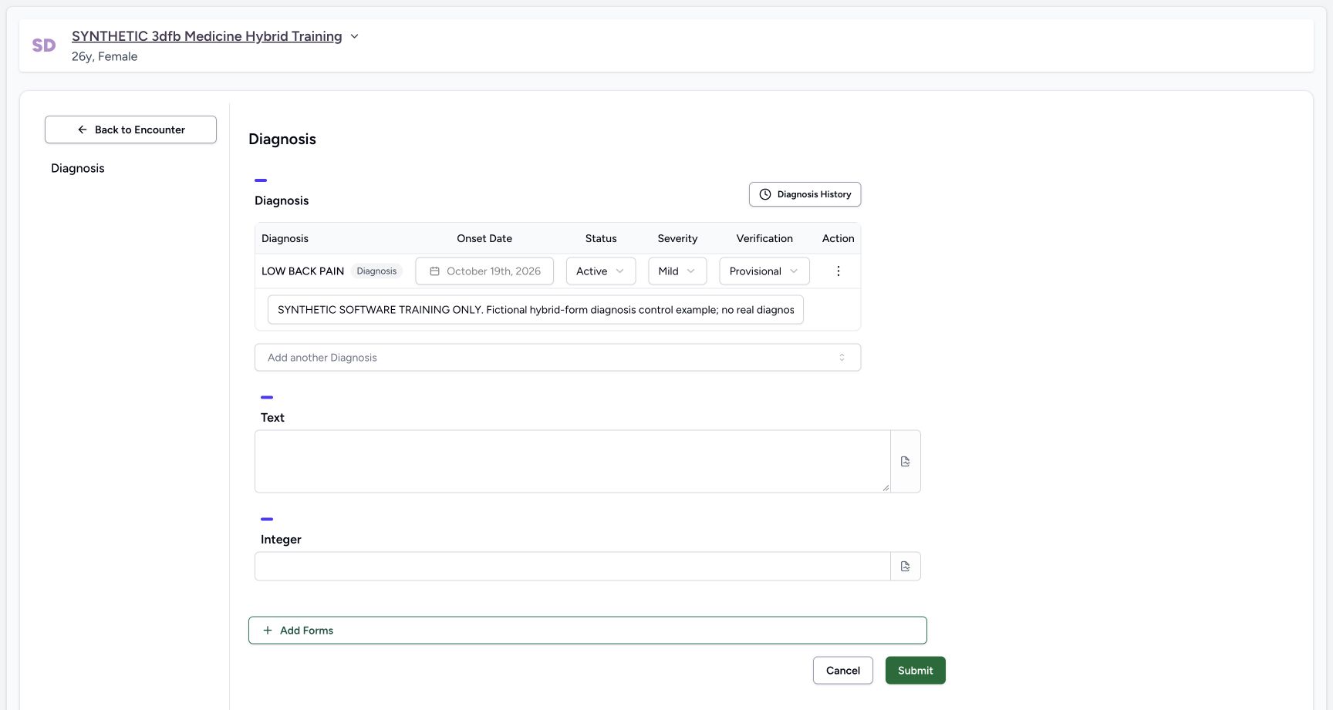Click the Onset Date column header
1333x710 pixels.
(484, 239)
